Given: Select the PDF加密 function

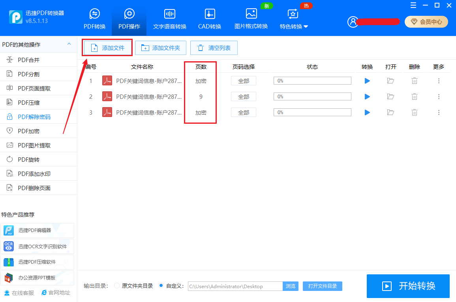Looking at the screenshot, I should pos(24,130).
